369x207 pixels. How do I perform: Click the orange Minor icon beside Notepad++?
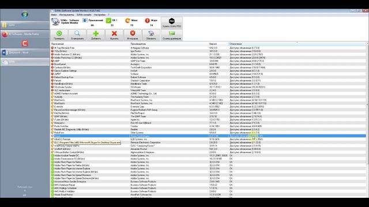(52, 123)
